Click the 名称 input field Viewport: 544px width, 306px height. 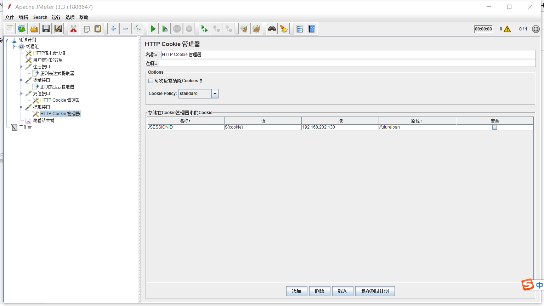click(x=348, y=55)
